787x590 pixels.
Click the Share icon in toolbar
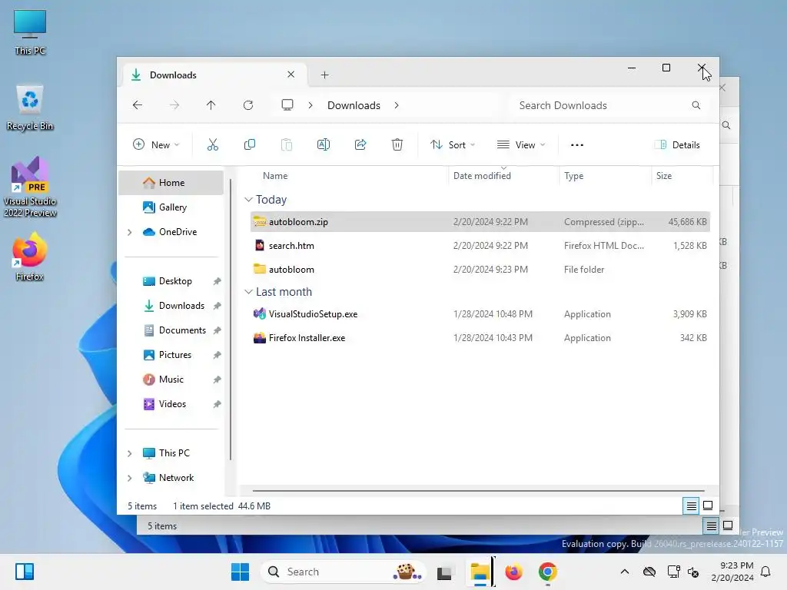pyautogui.click(x=360, y=145)
